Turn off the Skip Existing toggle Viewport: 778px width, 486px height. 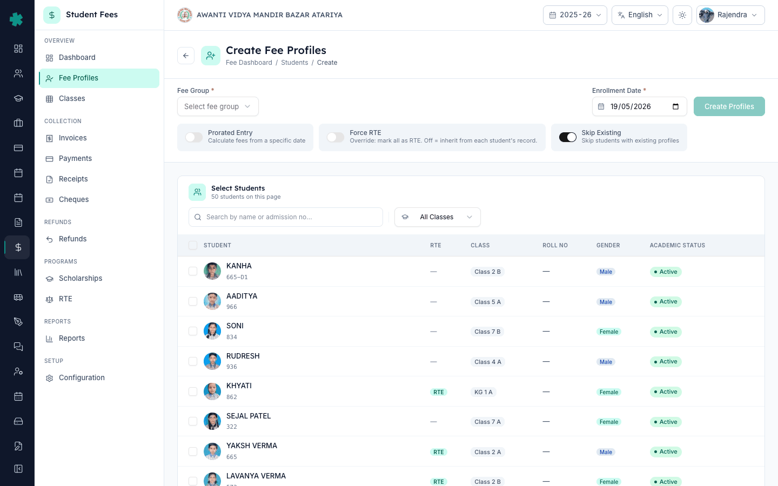click(x=567, y=137)
